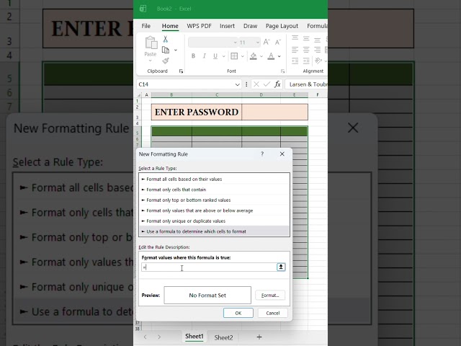Select 'Format only unique or duplicate values'
Screen dimensions: 461x346
tap(214, 221)
